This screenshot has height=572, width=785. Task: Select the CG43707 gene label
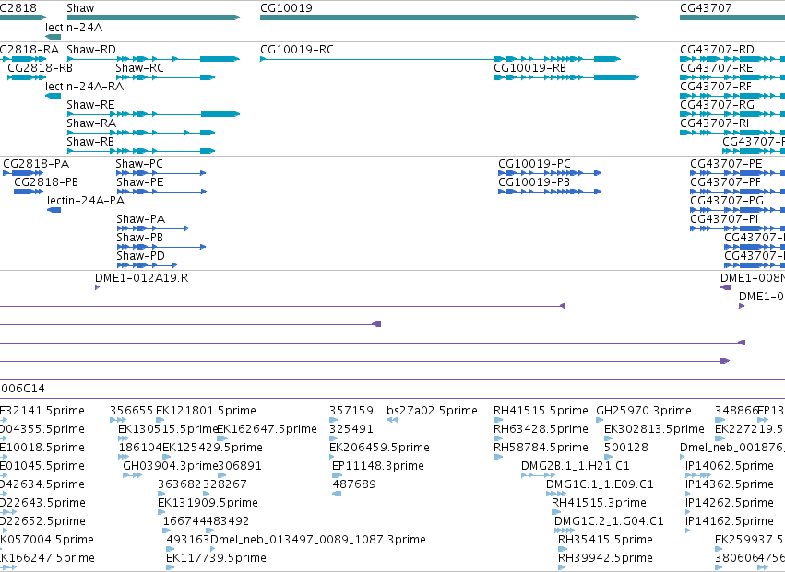click(x=706, y=8)
